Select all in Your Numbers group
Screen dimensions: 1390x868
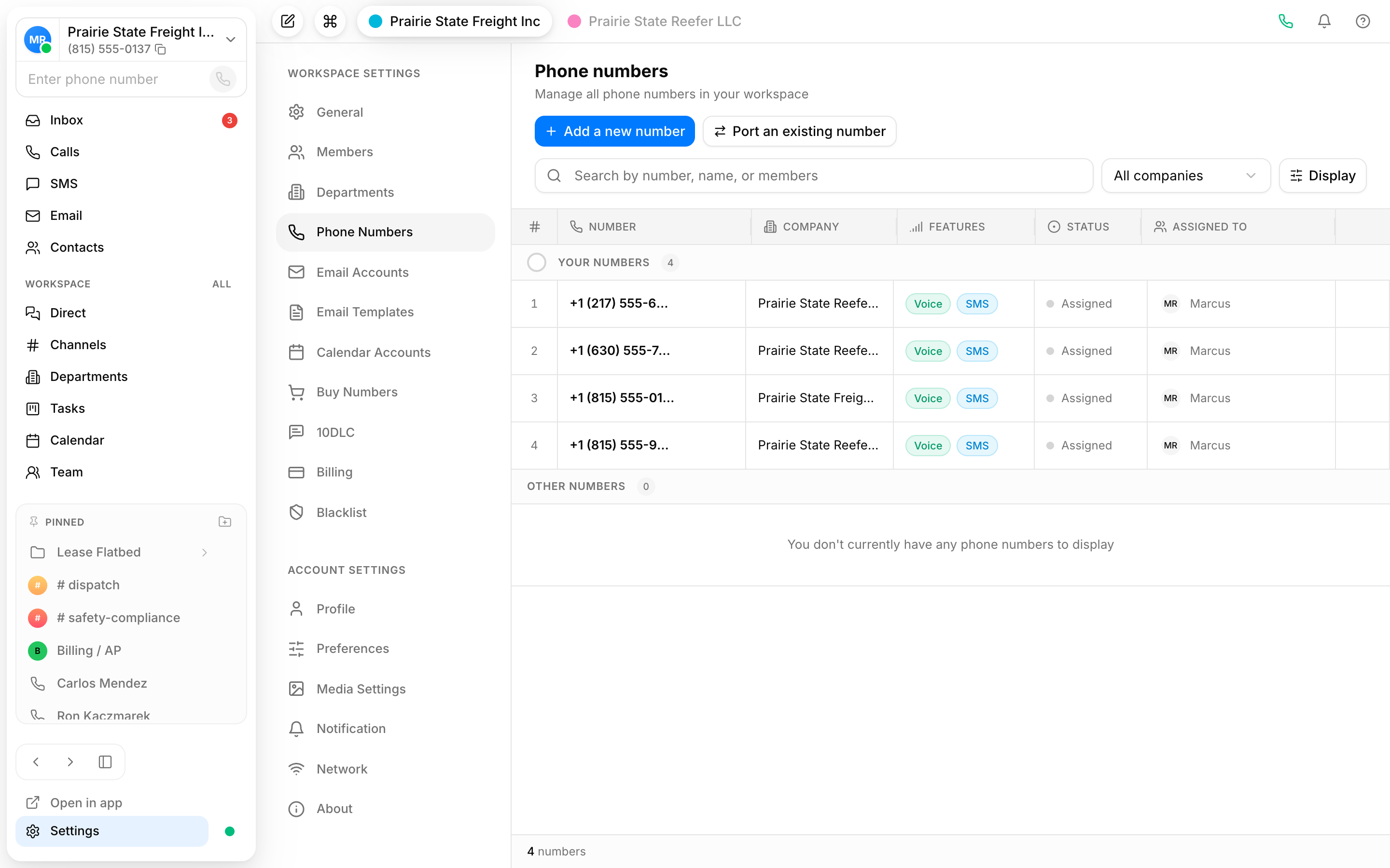point(537,262)
